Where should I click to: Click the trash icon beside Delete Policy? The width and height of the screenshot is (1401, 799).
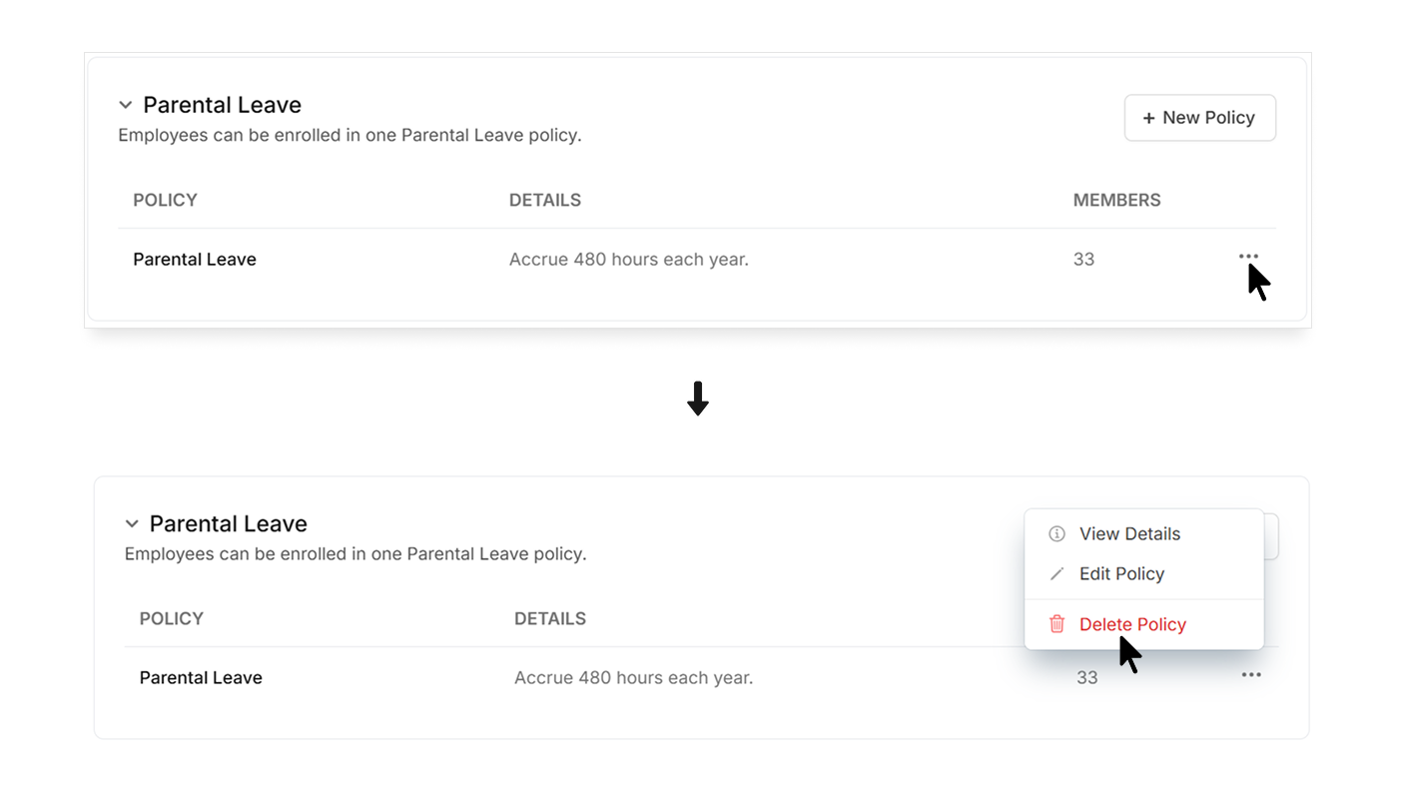(1056, 624)
